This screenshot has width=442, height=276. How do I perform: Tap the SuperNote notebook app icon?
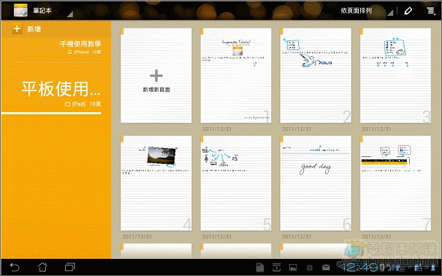point(20,10)
